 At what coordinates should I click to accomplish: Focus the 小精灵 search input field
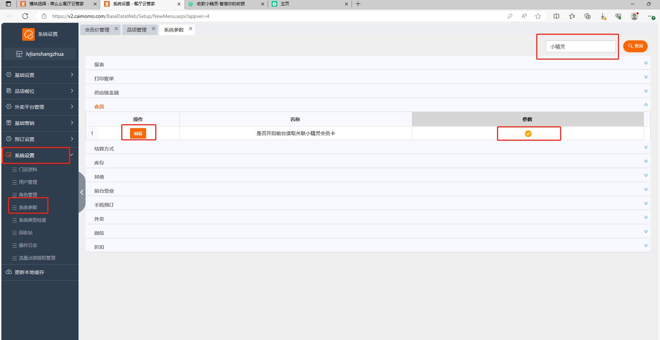(x=580, y=46)
